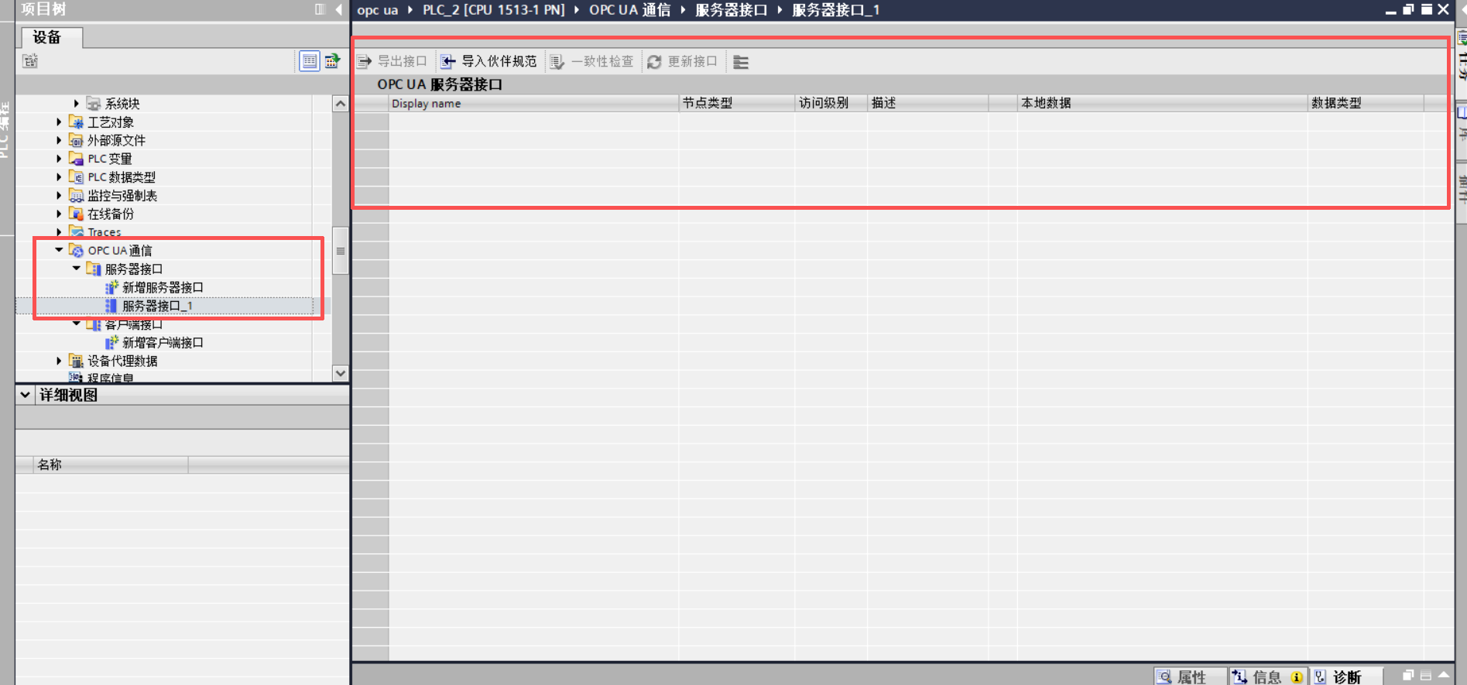This screenshot has height=685, width=1467.
Task: Toggle project tree auto-collapse icon
Action: pyautogui.click(x=320, y=9)
